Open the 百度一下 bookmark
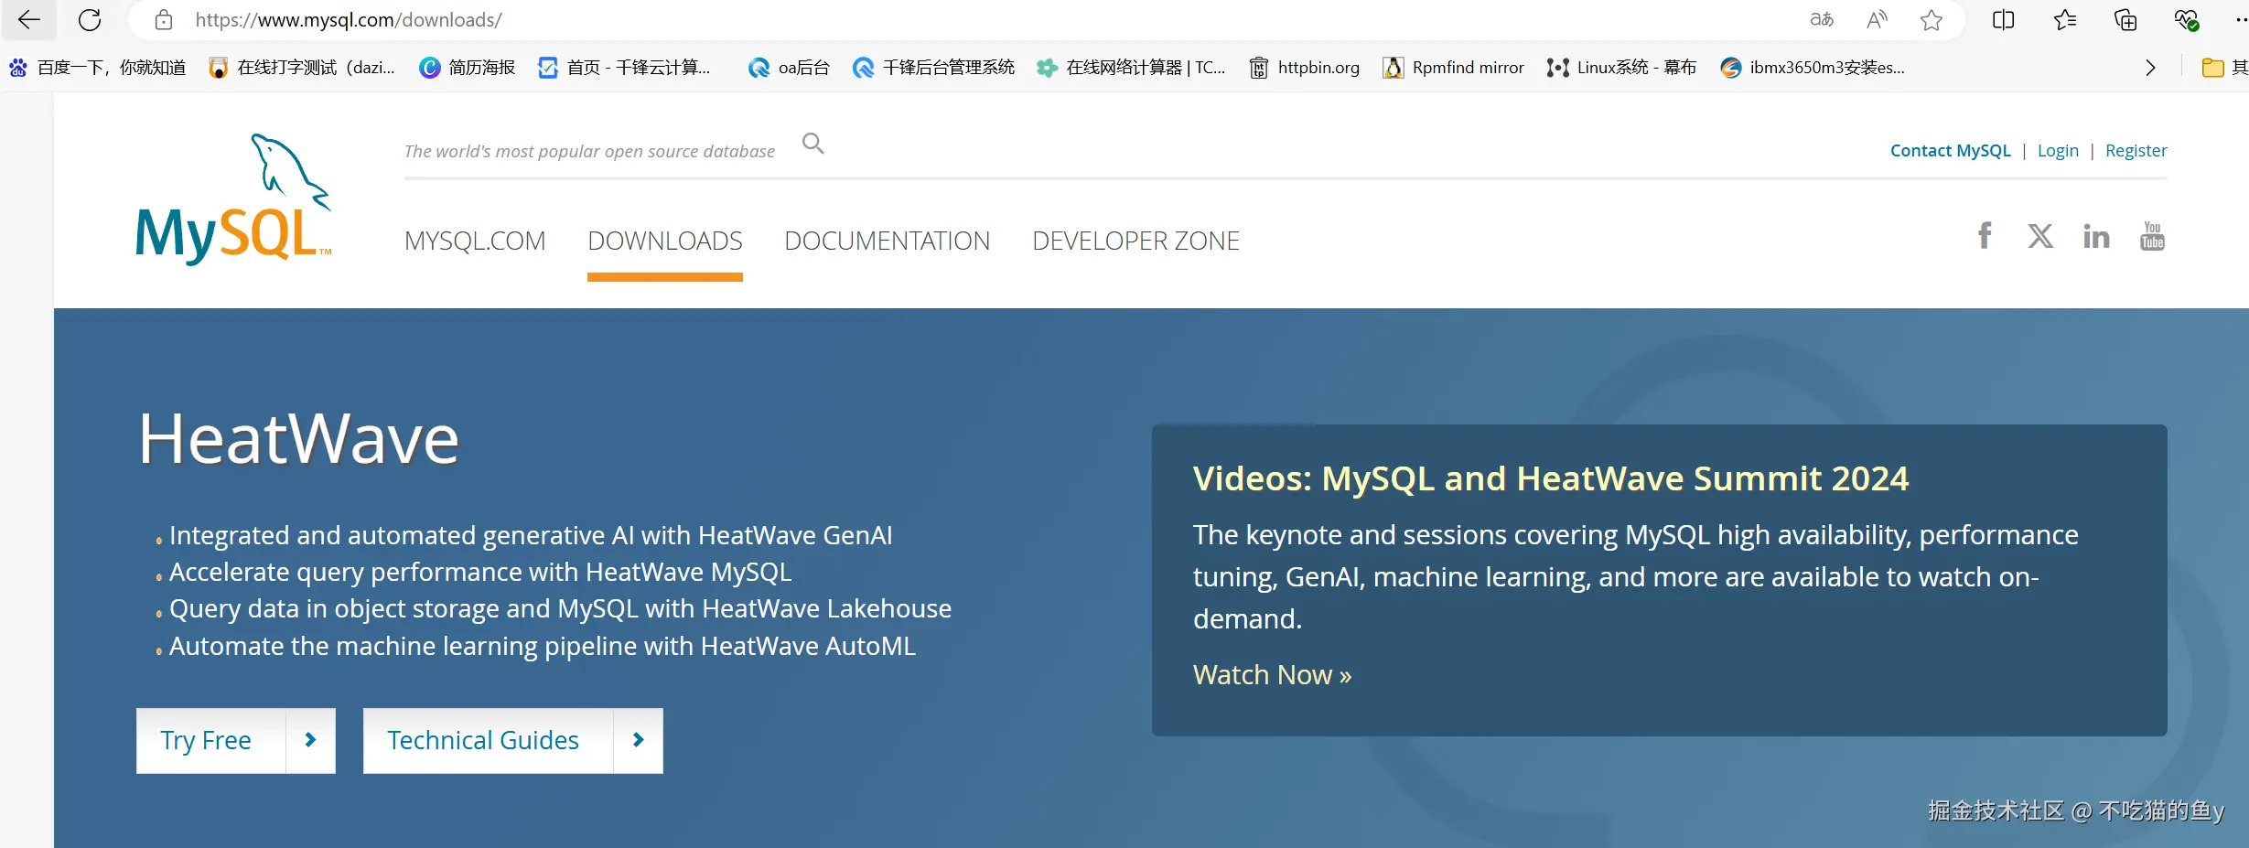This screenshot has height=848, width=2249. tap(98, 68)
